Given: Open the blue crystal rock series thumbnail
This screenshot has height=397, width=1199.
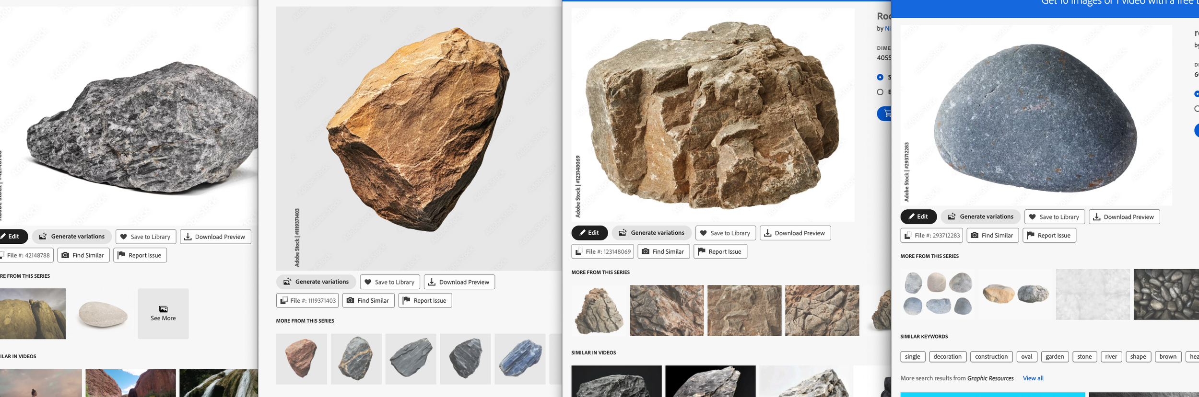Looking at the screenshot, I should click(520, 359).
